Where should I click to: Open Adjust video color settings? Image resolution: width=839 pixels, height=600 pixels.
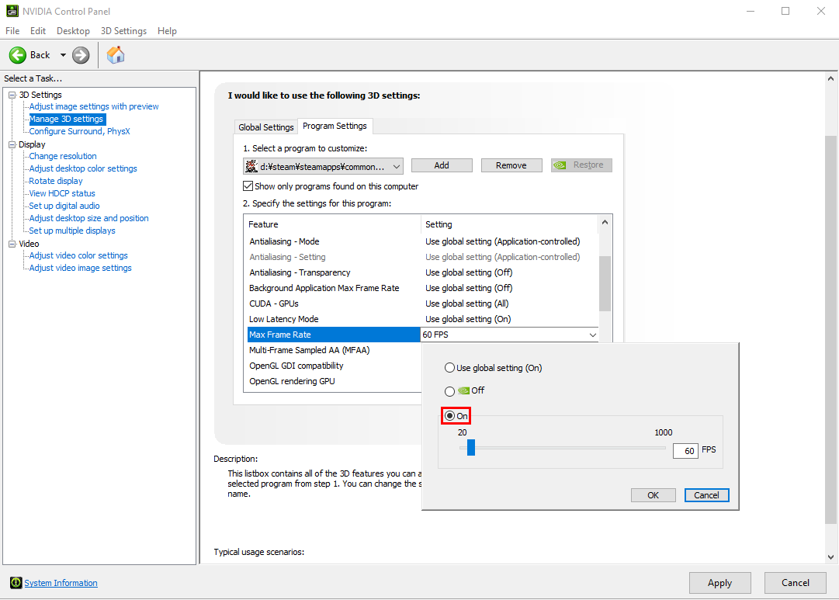[x=78, y=255]
